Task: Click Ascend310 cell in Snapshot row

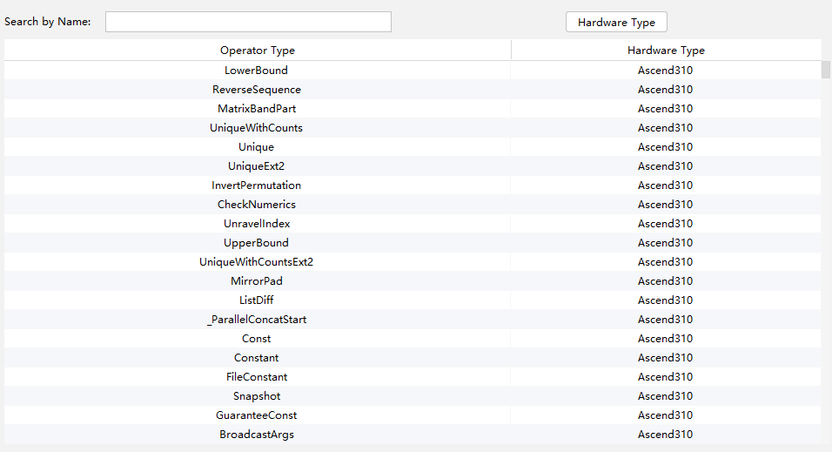Action: pos(666,396)
